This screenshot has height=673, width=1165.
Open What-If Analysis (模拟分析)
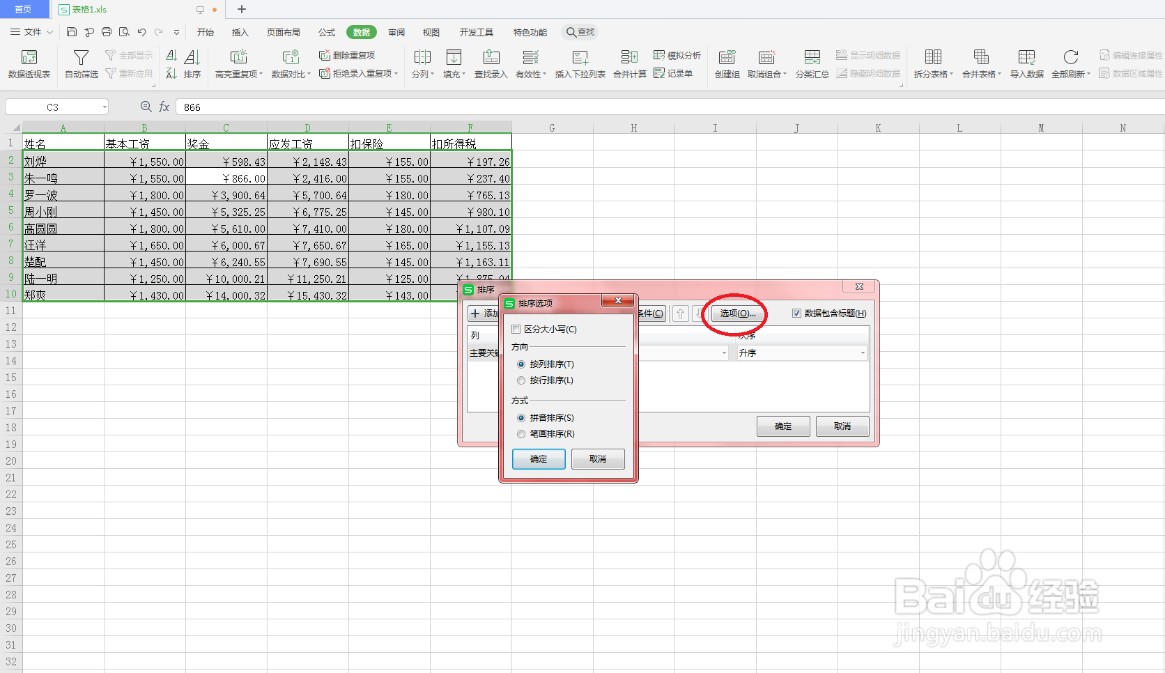tap(677, 55)
